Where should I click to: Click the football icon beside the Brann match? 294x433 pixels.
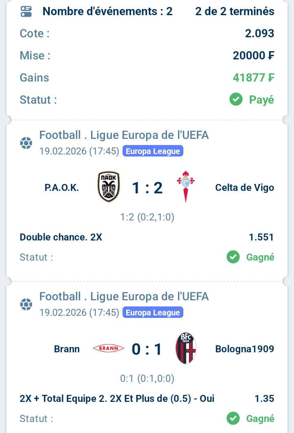[26, 304]
